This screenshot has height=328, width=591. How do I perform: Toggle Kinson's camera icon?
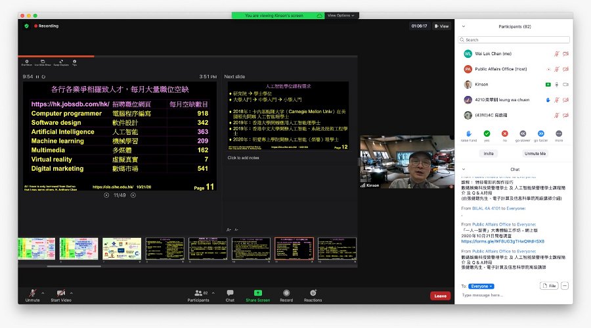566,85
